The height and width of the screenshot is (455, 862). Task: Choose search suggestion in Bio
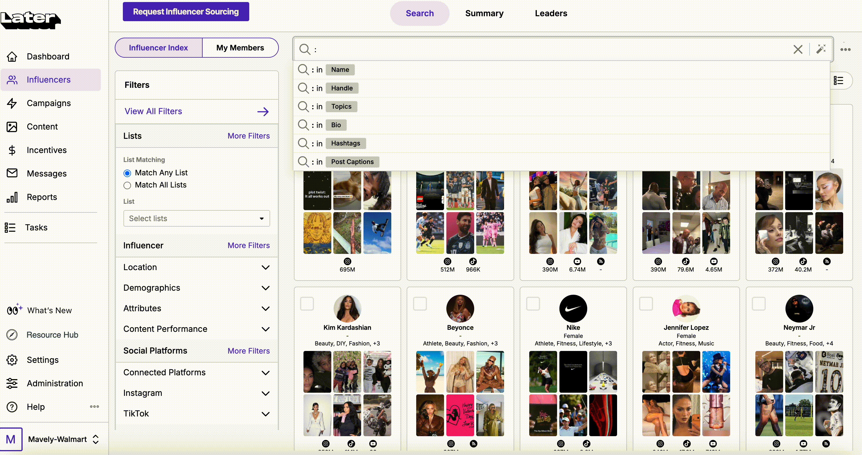561,125
